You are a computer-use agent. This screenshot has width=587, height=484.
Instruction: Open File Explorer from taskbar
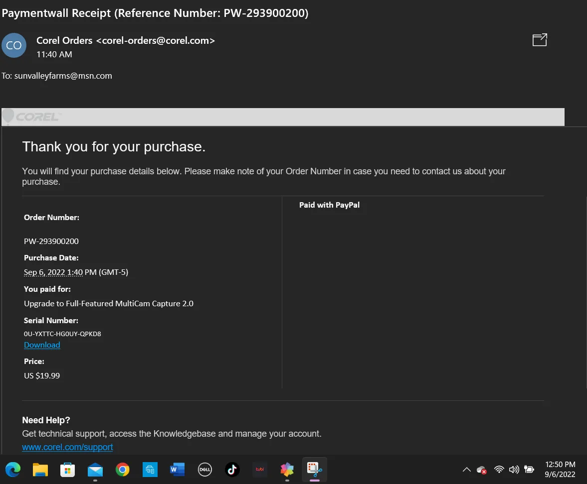click(x=40, y=470)
